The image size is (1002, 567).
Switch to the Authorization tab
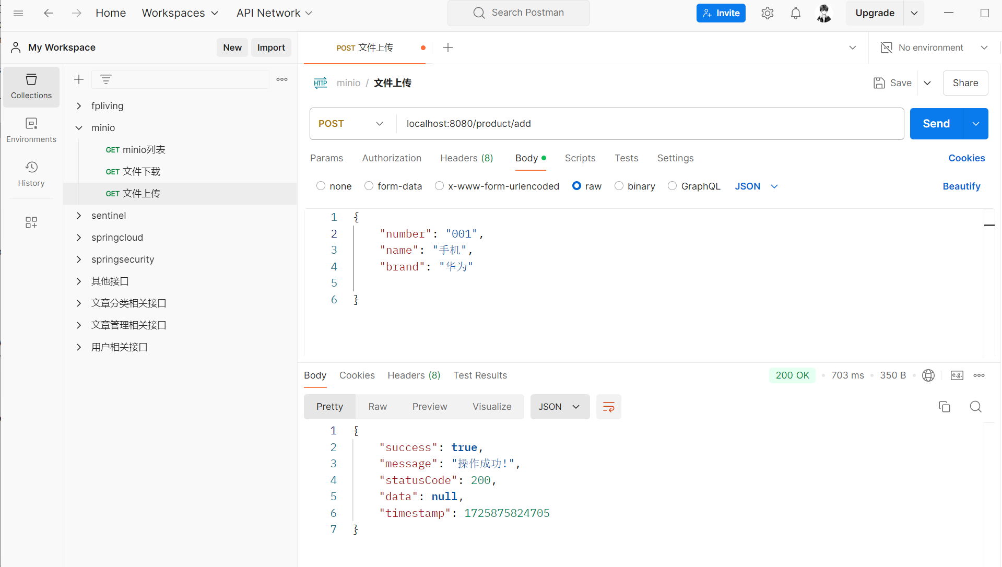pos(392,158)
